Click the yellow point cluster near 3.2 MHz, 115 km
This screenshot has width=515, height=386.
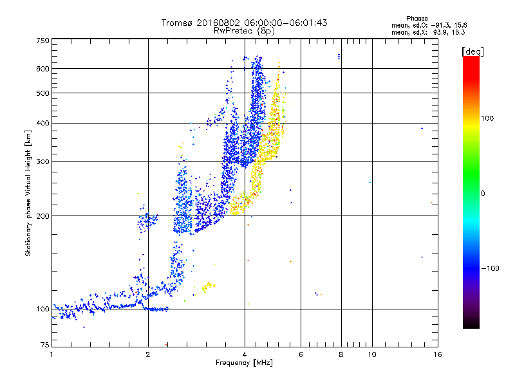click(208, 286)
